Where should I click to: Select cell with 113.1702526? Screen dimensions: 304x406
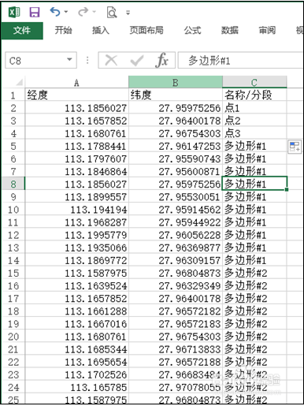pos(76,374)
